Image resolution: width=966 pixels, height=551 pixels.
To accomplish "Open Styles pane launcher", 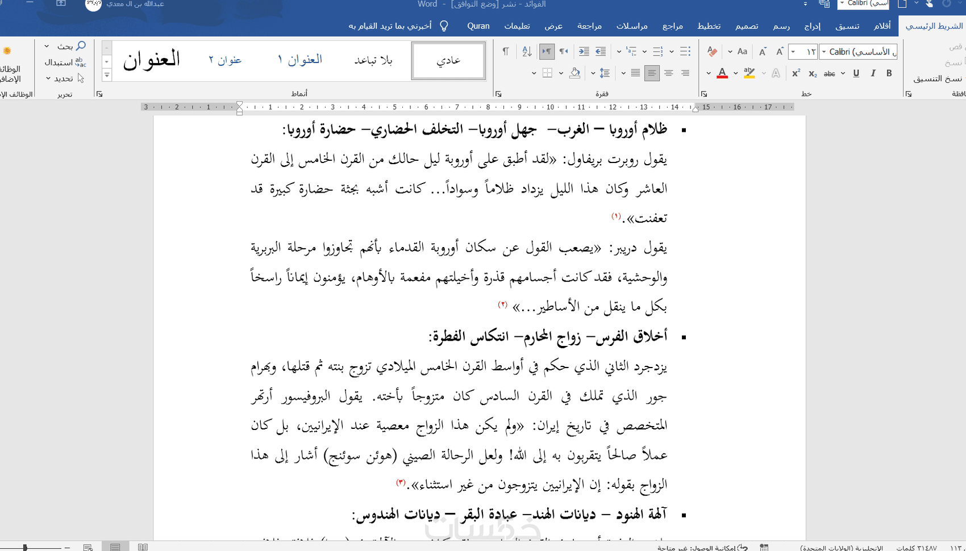I will 99,94.
